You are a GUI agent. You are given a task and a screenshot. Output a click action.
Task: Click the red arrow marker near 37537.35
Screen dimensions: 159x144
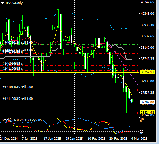coord(137,90)
